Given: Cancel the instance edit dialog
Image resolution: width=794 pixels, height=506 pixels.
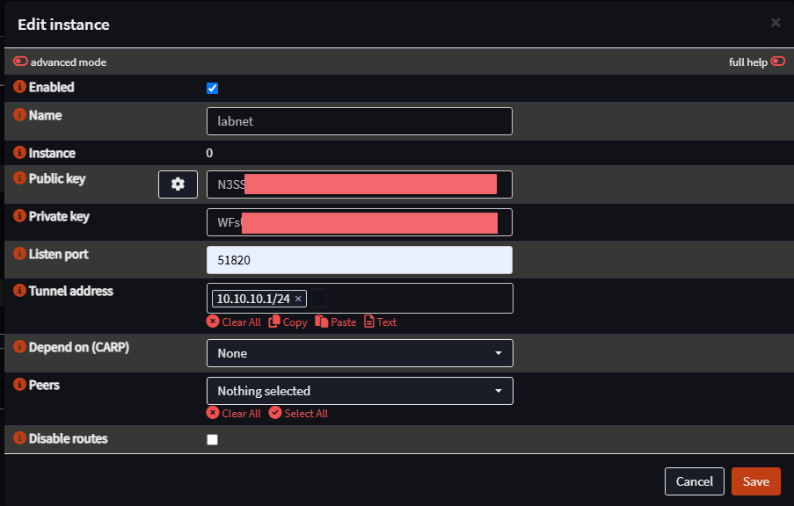Looking at the screenshot, I should pyautogui.click(x=694, y=481).
